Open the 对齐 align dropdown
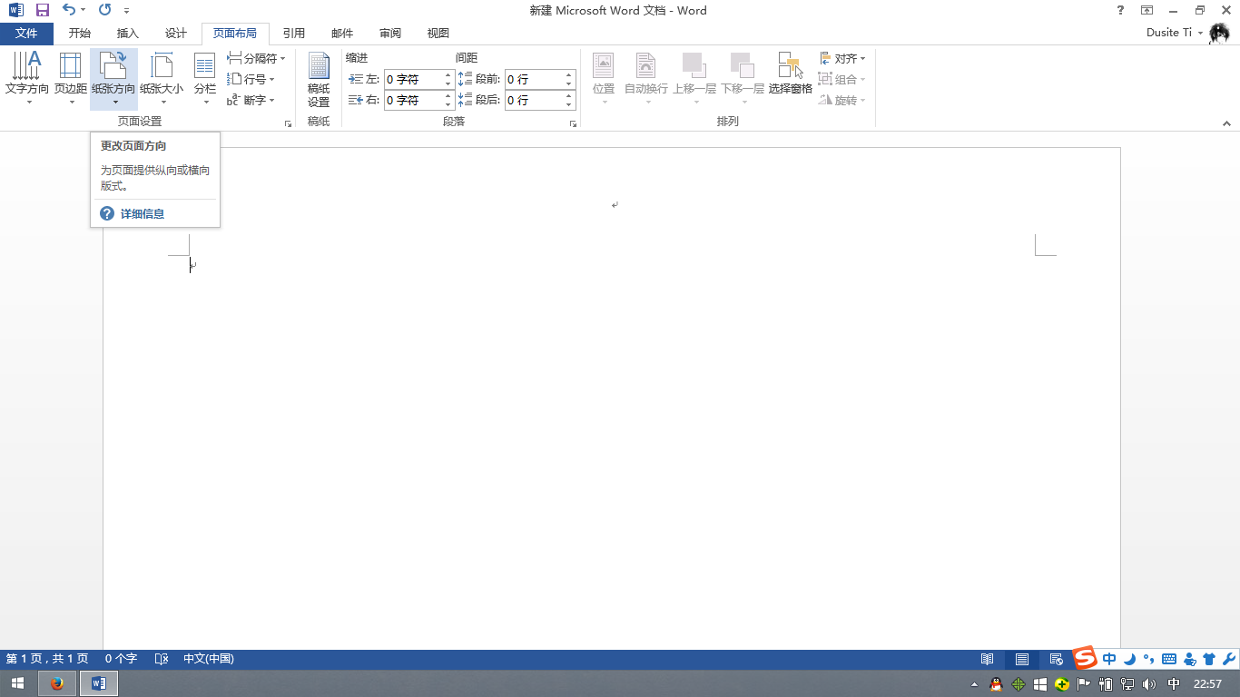Screen dimensions: 1240x697 pos(842,58)
